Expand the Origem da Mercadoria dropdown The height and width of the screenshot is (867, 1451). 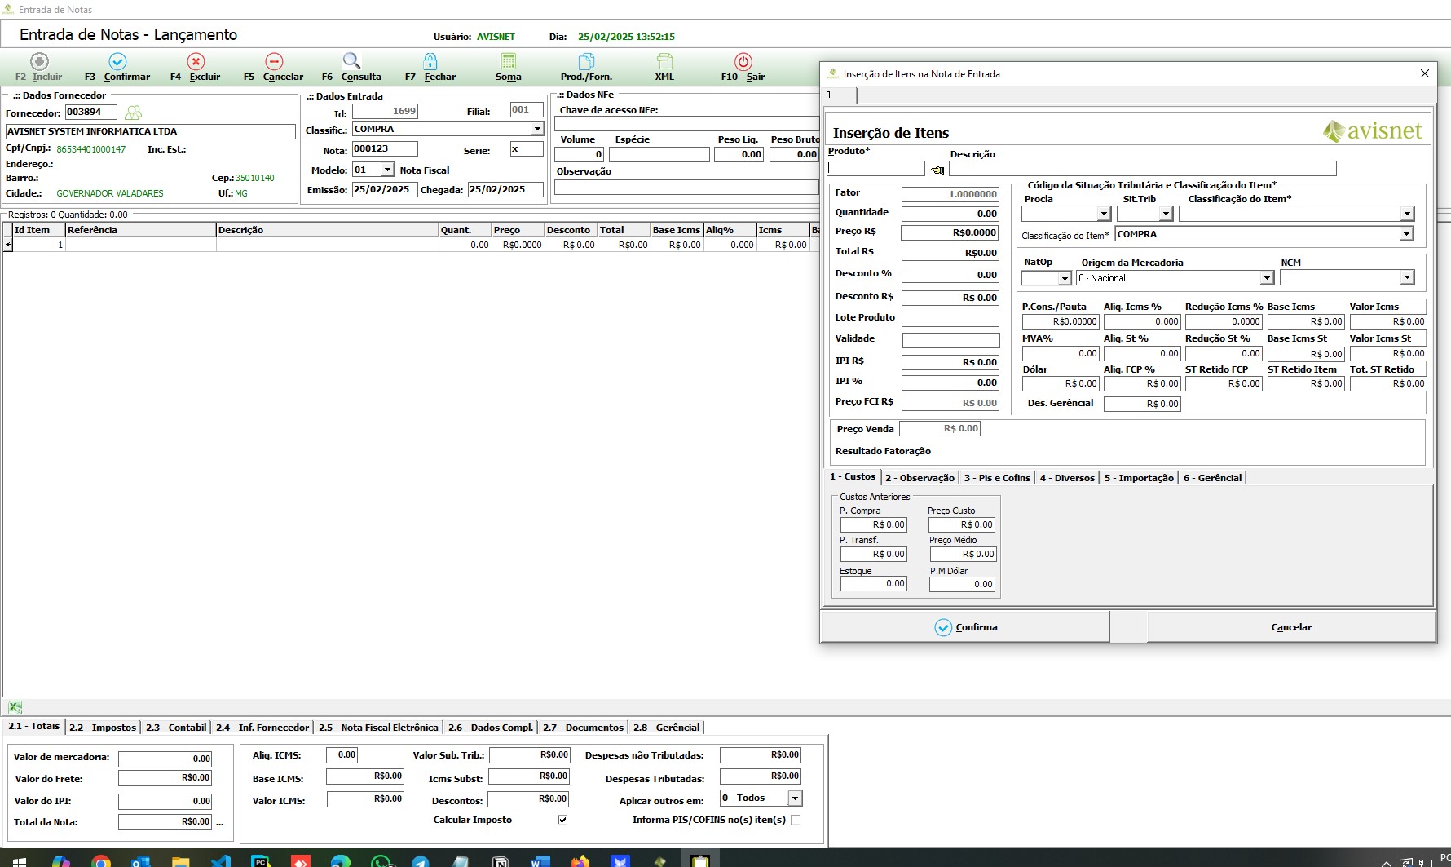1267,278
